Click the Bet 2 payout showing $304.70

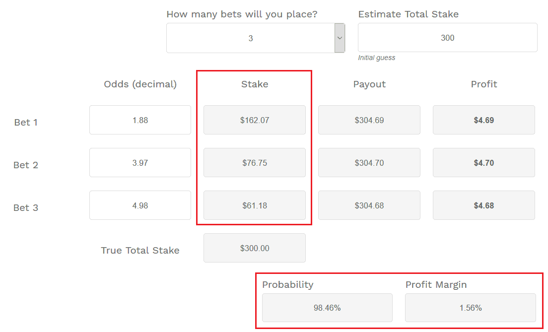pyautogui.click(x=369, y=162)
